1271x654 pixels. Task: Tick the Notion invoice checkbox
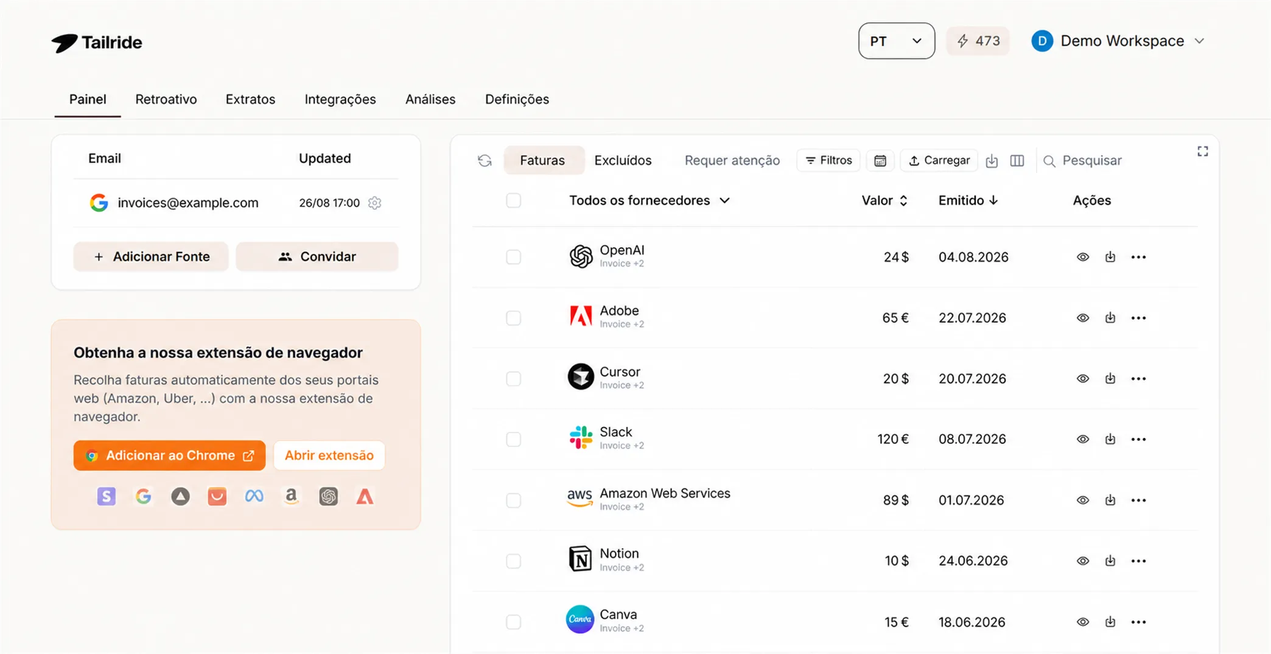(514, 561)
